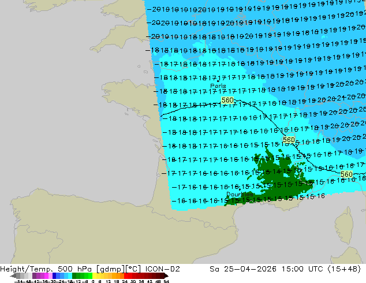Pick the dark blue legend swatch at -30
The image size is (366, 283).
54,275
